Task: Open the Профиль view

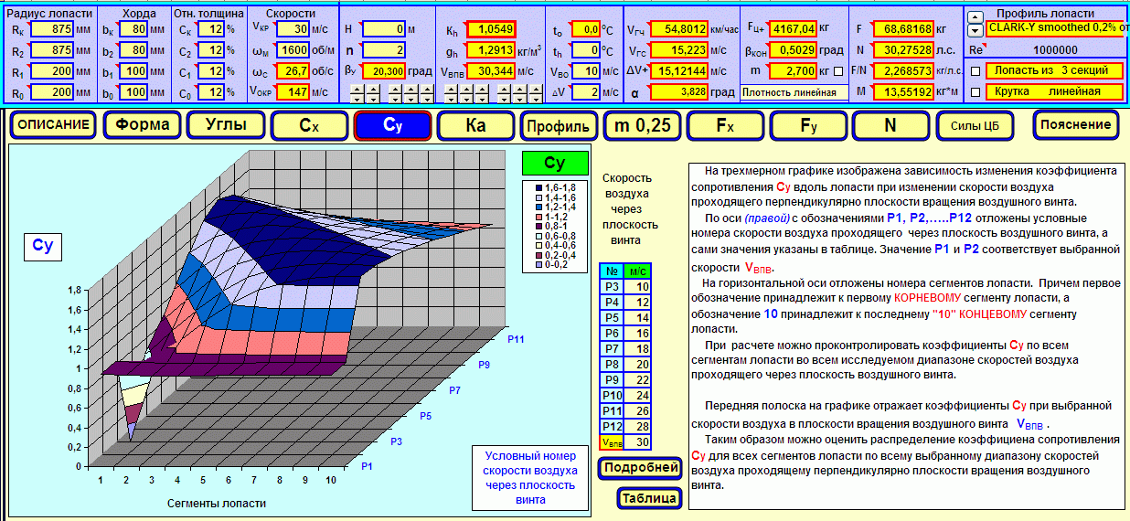Action: 558,125
